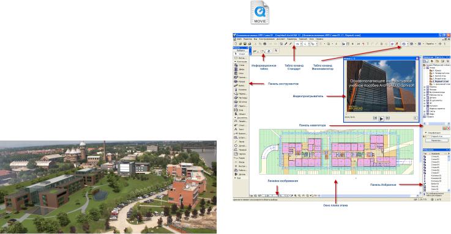Collapse the Спецификации section in Navigator
The width and height of the screenshot is (451, 234).
(426, 133)
